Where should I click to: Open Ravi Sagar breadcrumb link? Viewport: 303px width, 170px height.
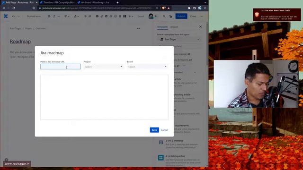coord(15,28)
